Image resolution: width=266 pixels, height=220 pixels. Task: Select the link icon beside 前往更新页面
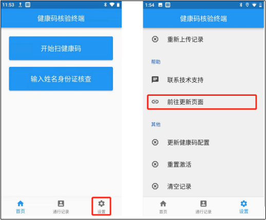[x=155, y=102]
